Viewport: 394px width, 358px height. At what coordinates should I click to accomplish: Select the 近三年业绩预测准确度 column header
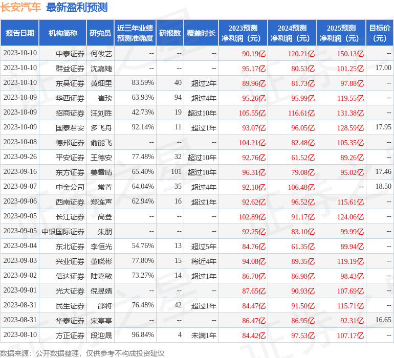click(135, 33)
